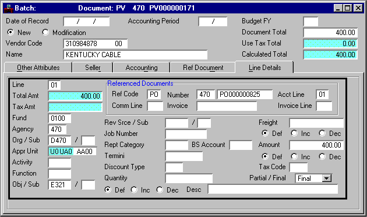Select the New radio button
This screenshot has height=217, width=367.
pyautogui.click(x=10, y=32)
